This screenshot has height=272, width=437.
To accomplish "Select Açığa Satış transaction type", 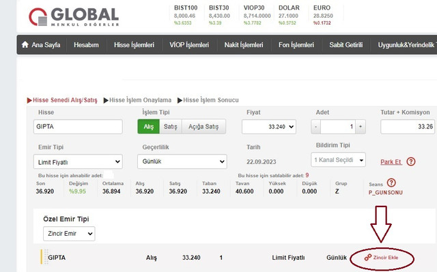I will click(203, 126).
